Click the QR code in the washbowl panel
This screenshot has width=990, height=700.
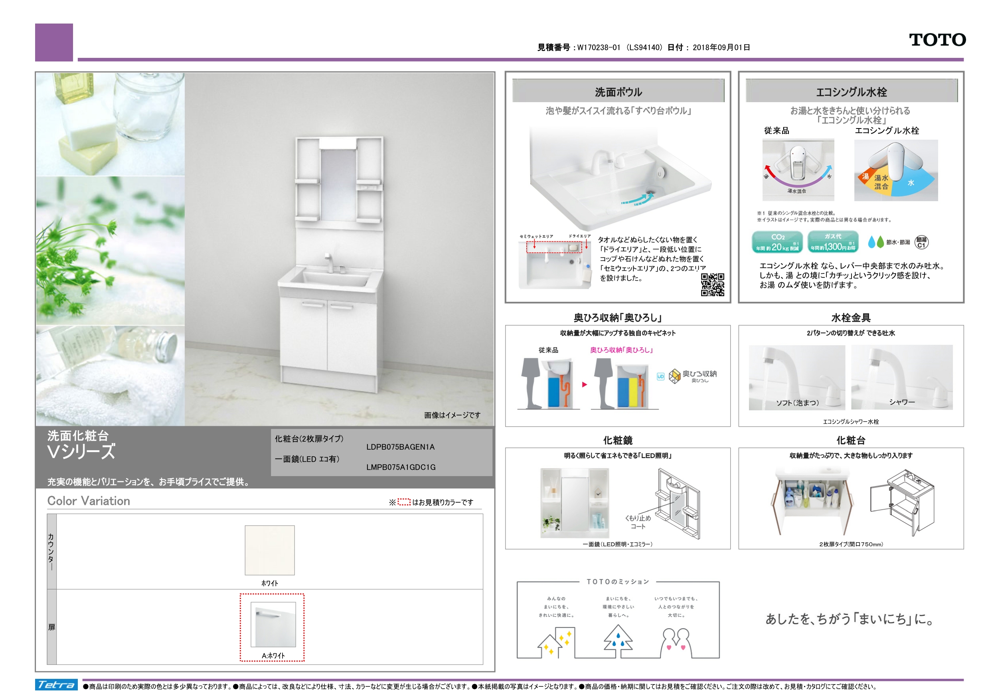click(712, 285)
